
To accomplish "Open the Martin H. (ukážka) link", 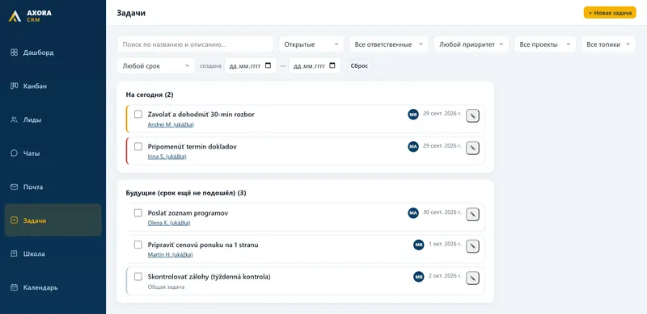I will (170, 254).
